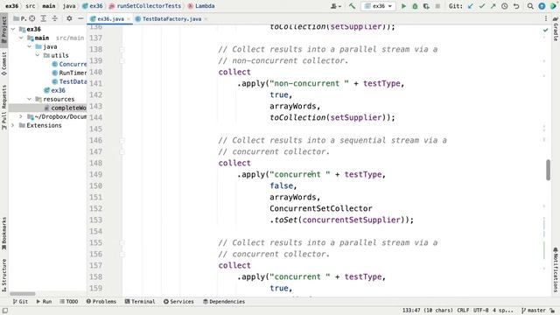
Task: Open the TODO tool window
Action: coord(68,301)
